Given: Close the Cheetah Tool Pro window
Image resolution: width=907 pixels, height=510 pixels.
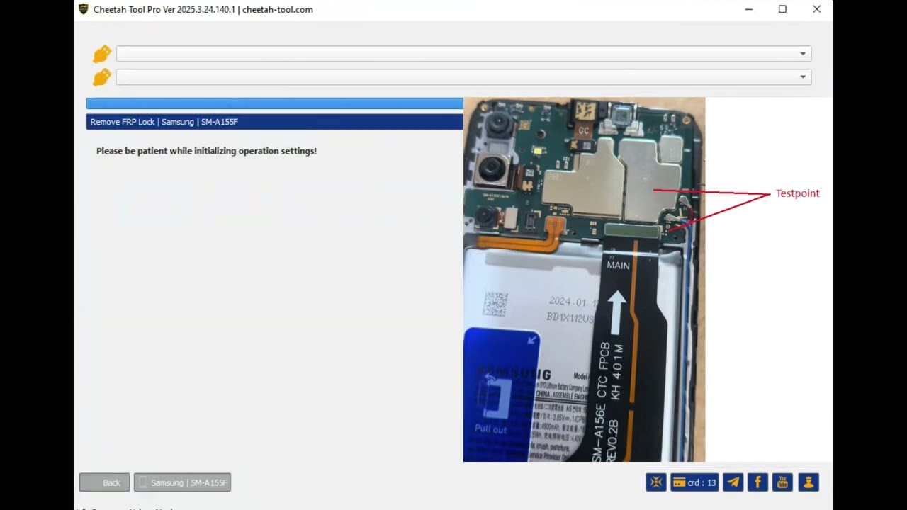Looking at the screenshot, I should tap(816, 9).
